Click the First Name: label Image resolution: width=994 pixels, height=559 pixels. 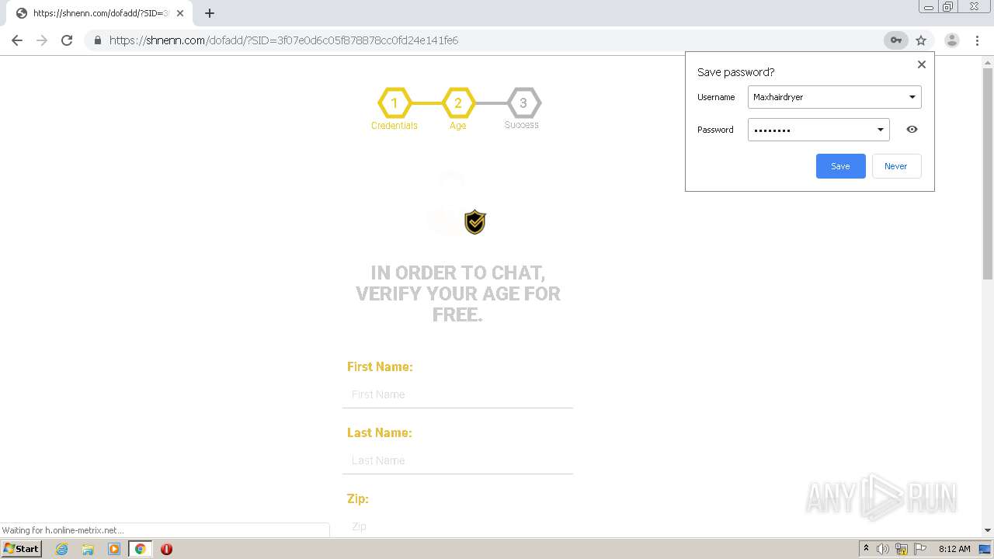380,366
